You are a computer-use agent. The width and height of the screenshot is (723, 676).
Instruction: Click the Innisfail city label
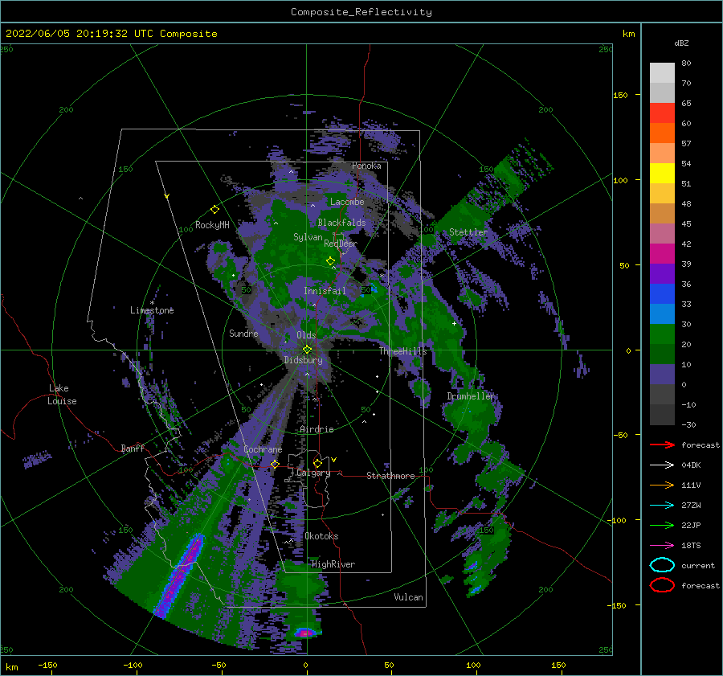coord(325,291)
